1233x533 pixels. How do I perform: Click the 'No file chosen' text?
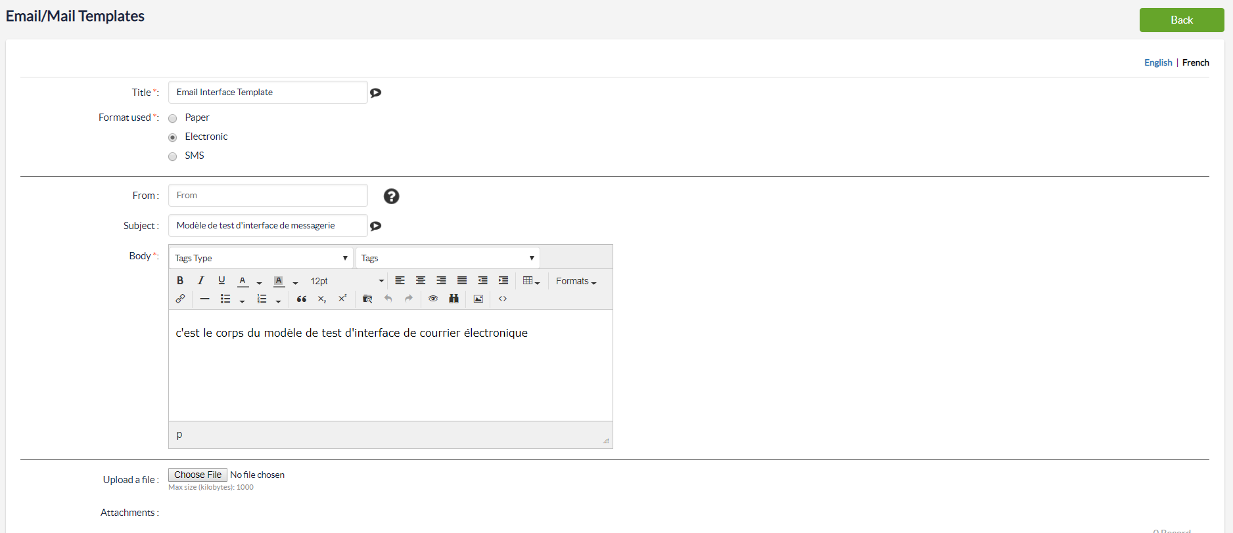(258, 475)
